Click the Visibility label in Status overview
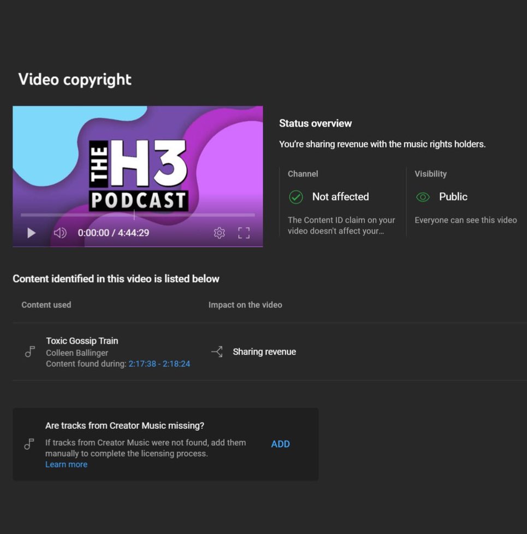Image resolution: width=527 pixels, height=534 pixels. coord(430,174)
